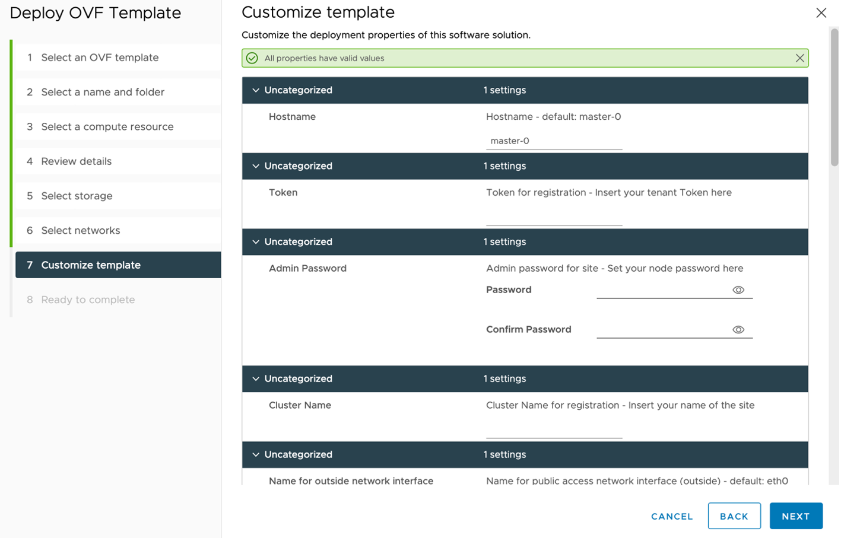Reveal the Confirm Password field text
The width and height of the screenshot is (841, 538).
click(740, 330)
